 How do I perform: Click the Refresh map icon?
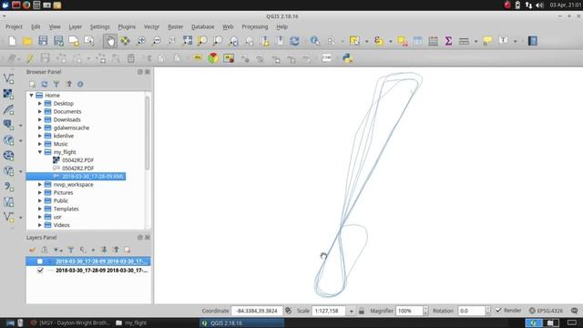click(294, 41)
